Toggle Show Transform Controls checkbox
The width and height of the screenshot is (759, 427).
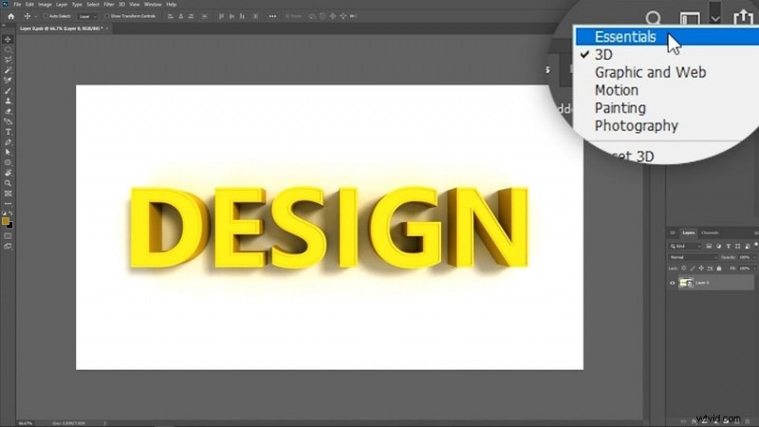click(x=107, y=16)
